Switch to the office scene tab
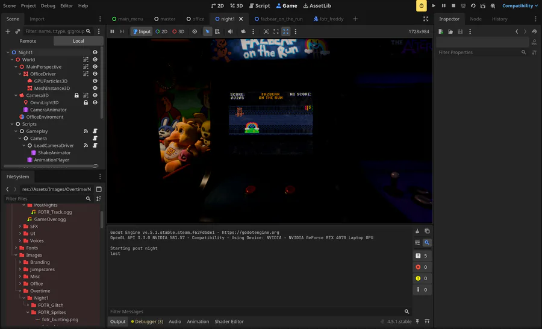The height and width of the screenshot is (329, 542). [x=195, y=19]
